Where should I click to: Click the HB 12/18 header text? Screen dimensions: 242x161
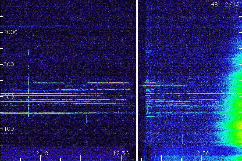225,5
